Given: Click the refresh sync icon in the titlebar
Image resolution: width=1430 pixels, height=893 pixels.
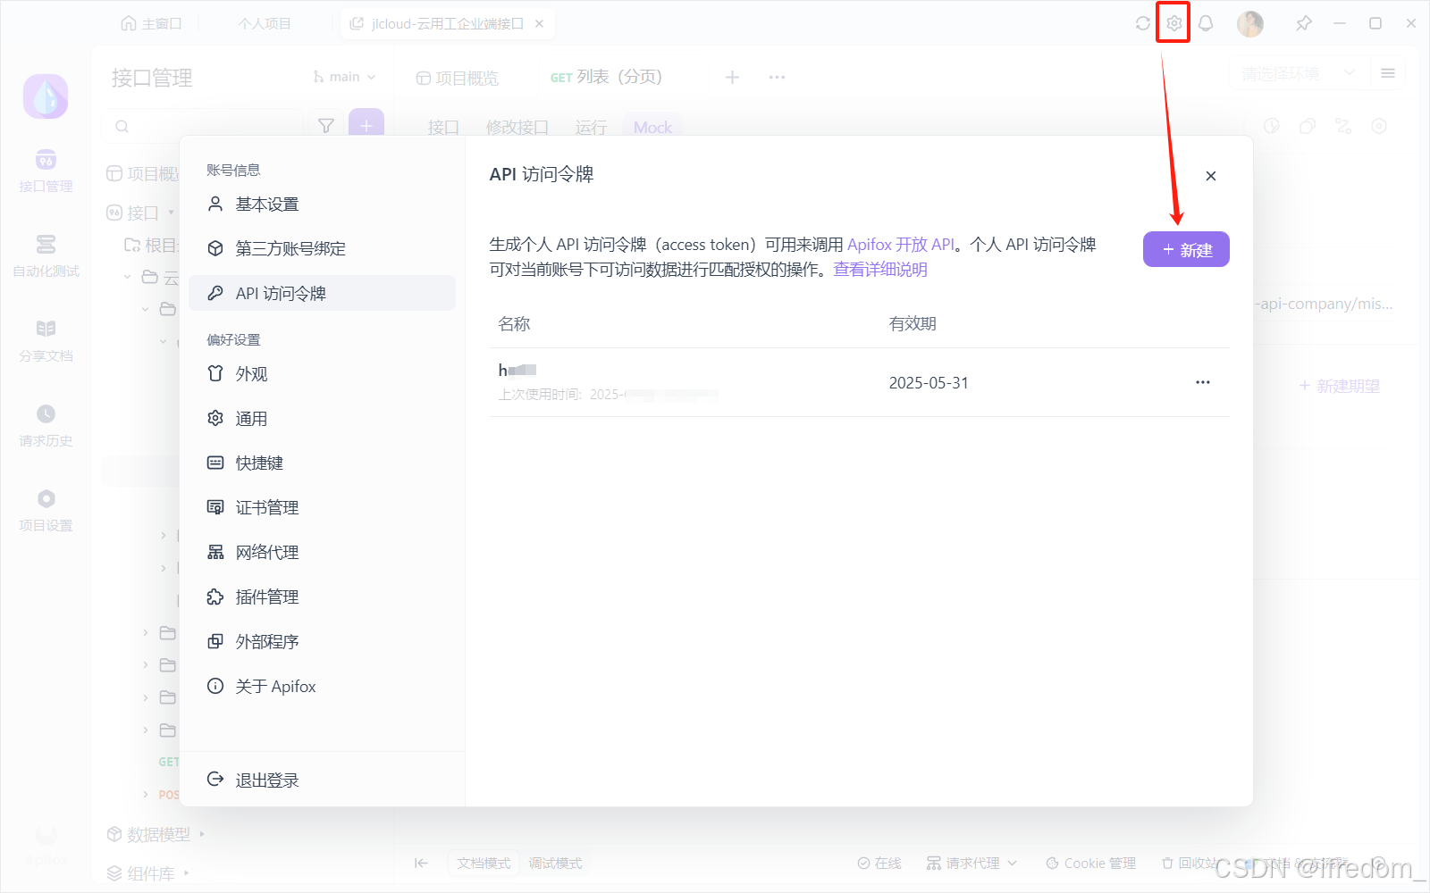Looking at the screenshot, I should [x=1141, y=23].
